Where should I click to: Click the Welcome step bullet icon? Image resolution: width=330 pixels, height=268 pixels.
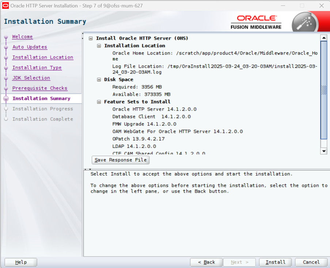pos(6,37)
